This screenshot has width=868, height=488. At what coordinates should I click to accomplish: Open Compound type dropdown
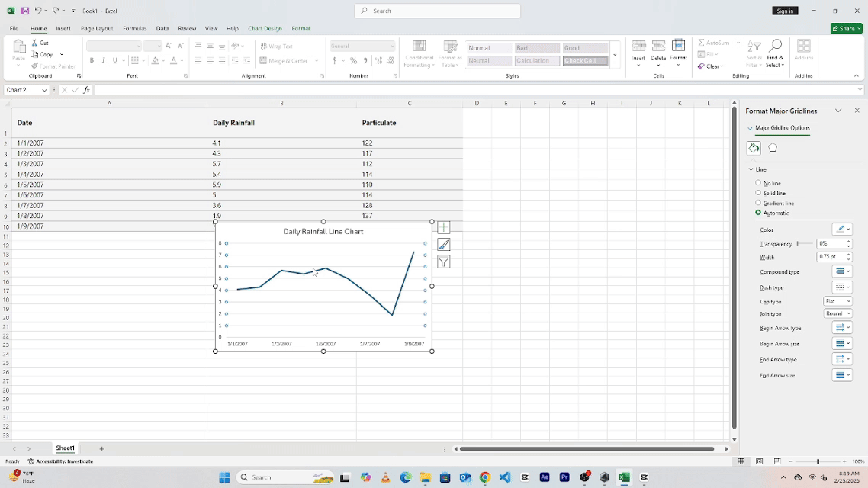pyautogui.click(x=842, y=271)
